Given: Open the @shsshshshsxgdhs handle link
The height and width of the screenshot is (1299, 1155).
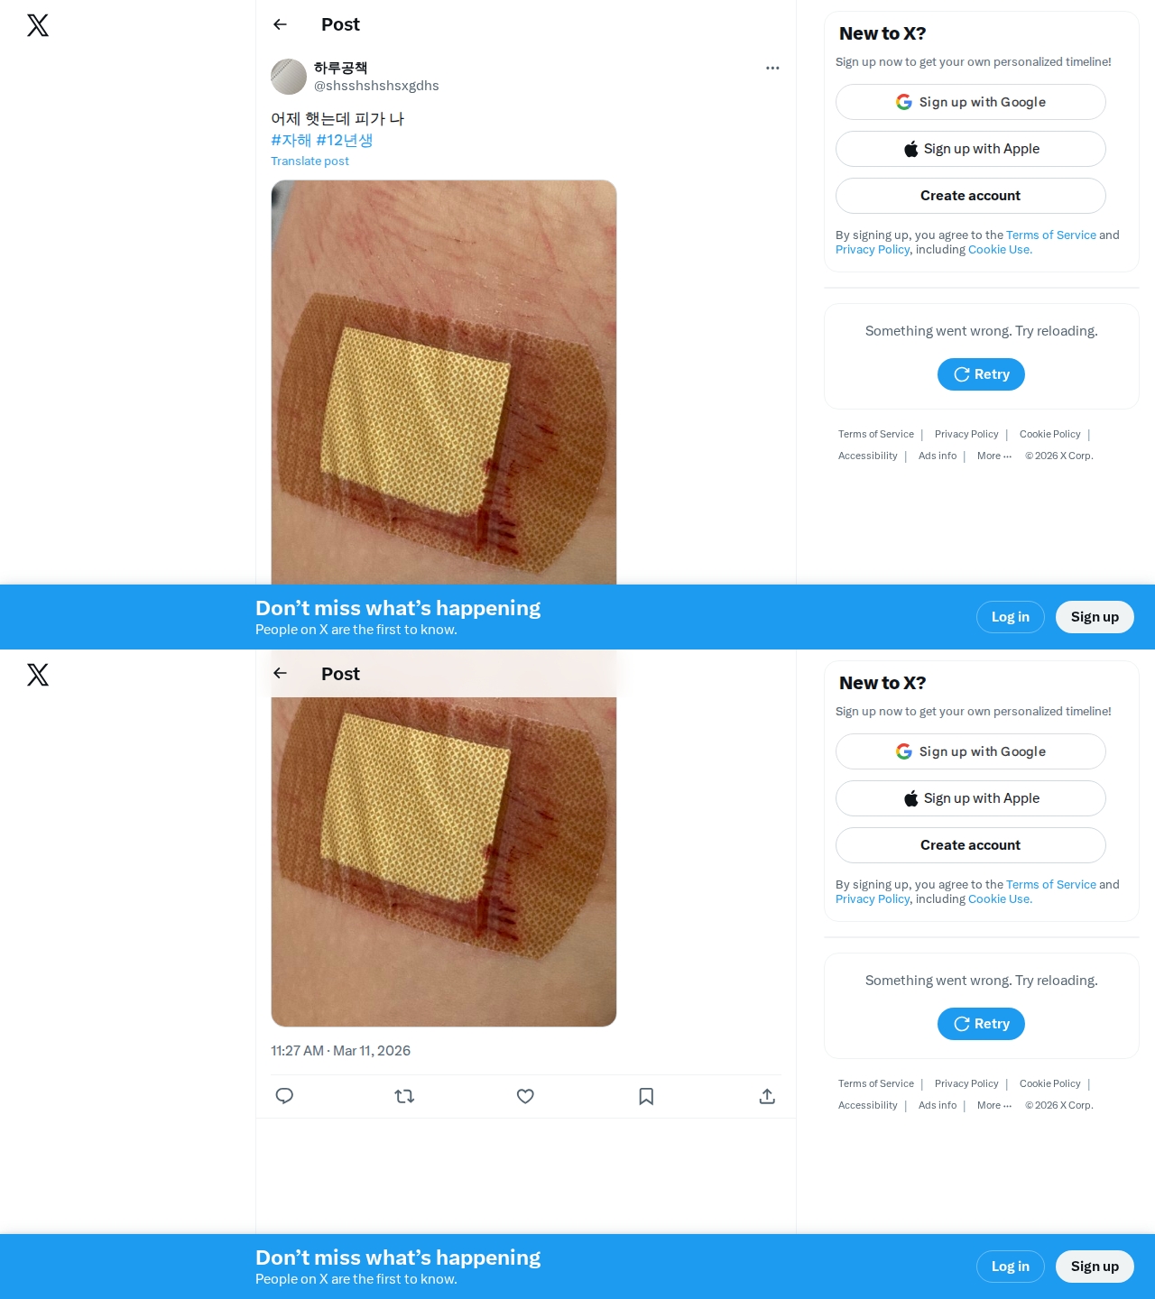Looking at the screenshot, I should click(376, 86).
